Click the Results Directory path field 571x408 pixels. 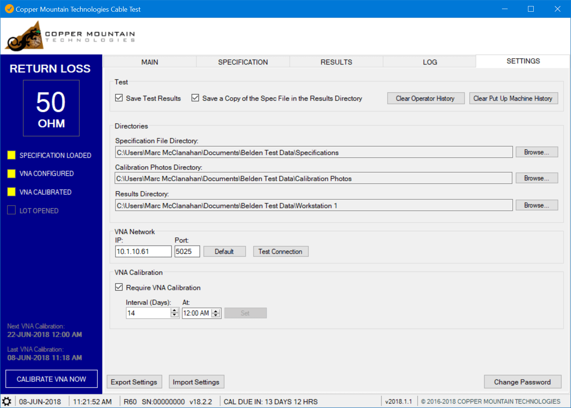pyautogui.click(x=314, y=205)
